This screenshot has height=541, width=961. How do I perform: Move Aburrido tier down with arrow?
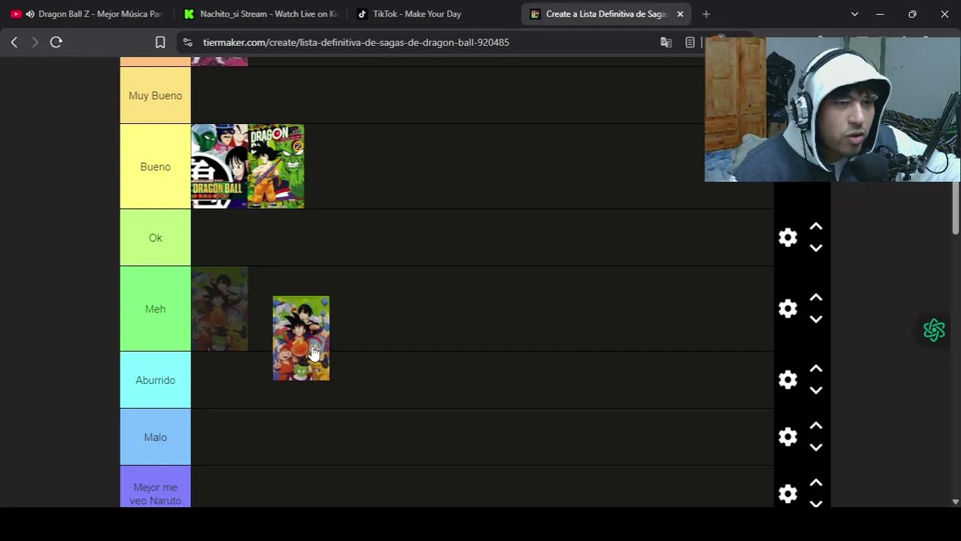[816, 391]
